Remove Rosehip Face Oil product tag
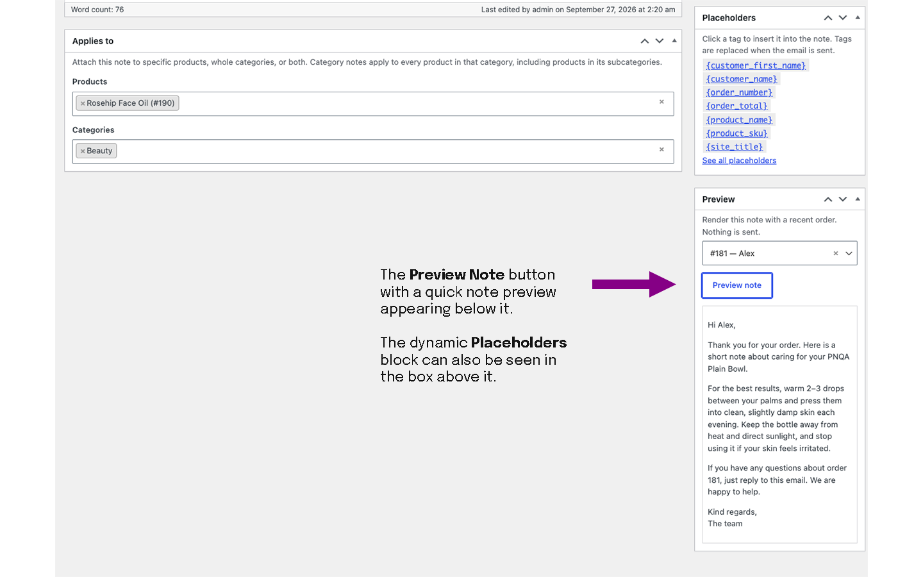Image resolution: width=923 pixels, height=577 pixels. click(x=83, y=103)
